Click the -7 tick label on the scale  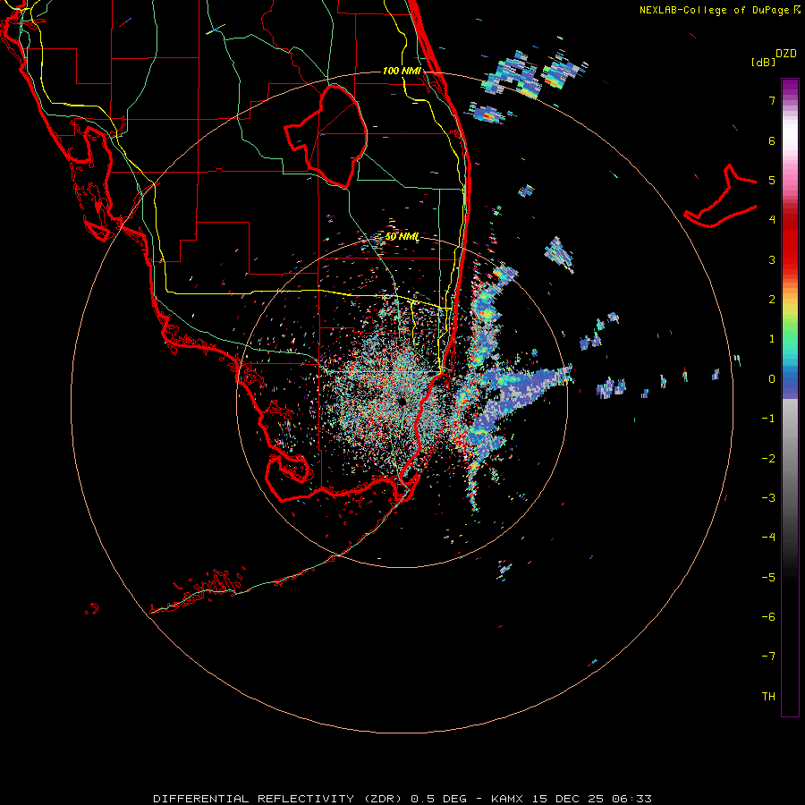coord(768,657)
